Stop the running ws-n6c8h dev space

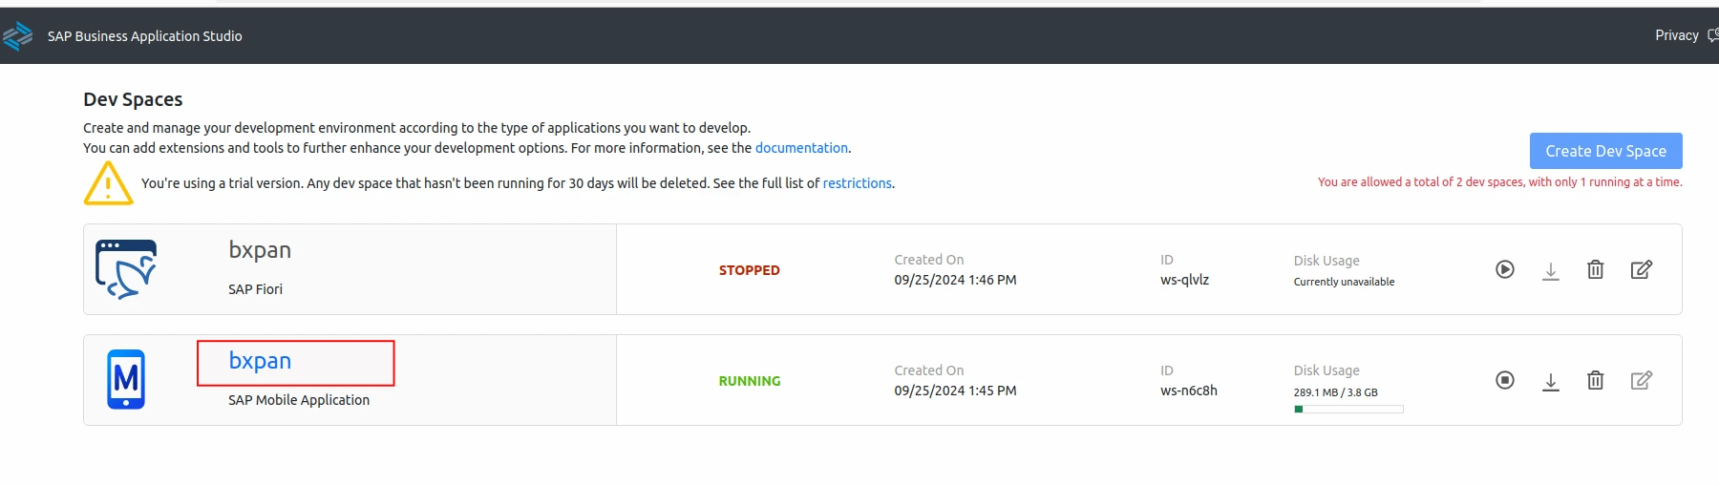[x=1505, y=380]
